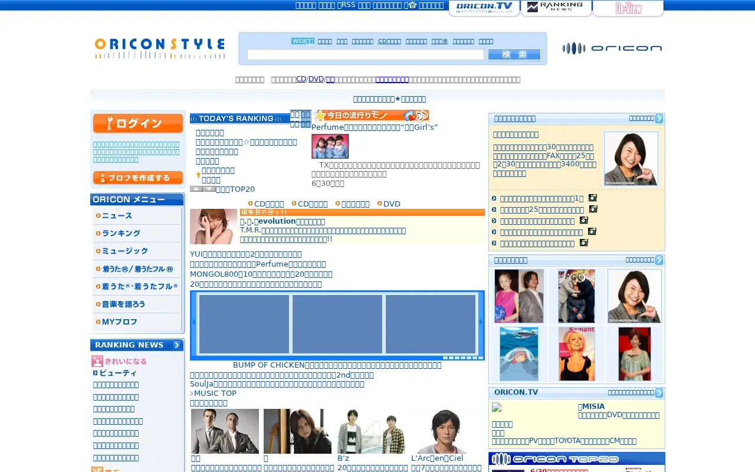Open the masked wrestlers gallery photo
This screenshot has width=755, height=472.
click(576, 296)
